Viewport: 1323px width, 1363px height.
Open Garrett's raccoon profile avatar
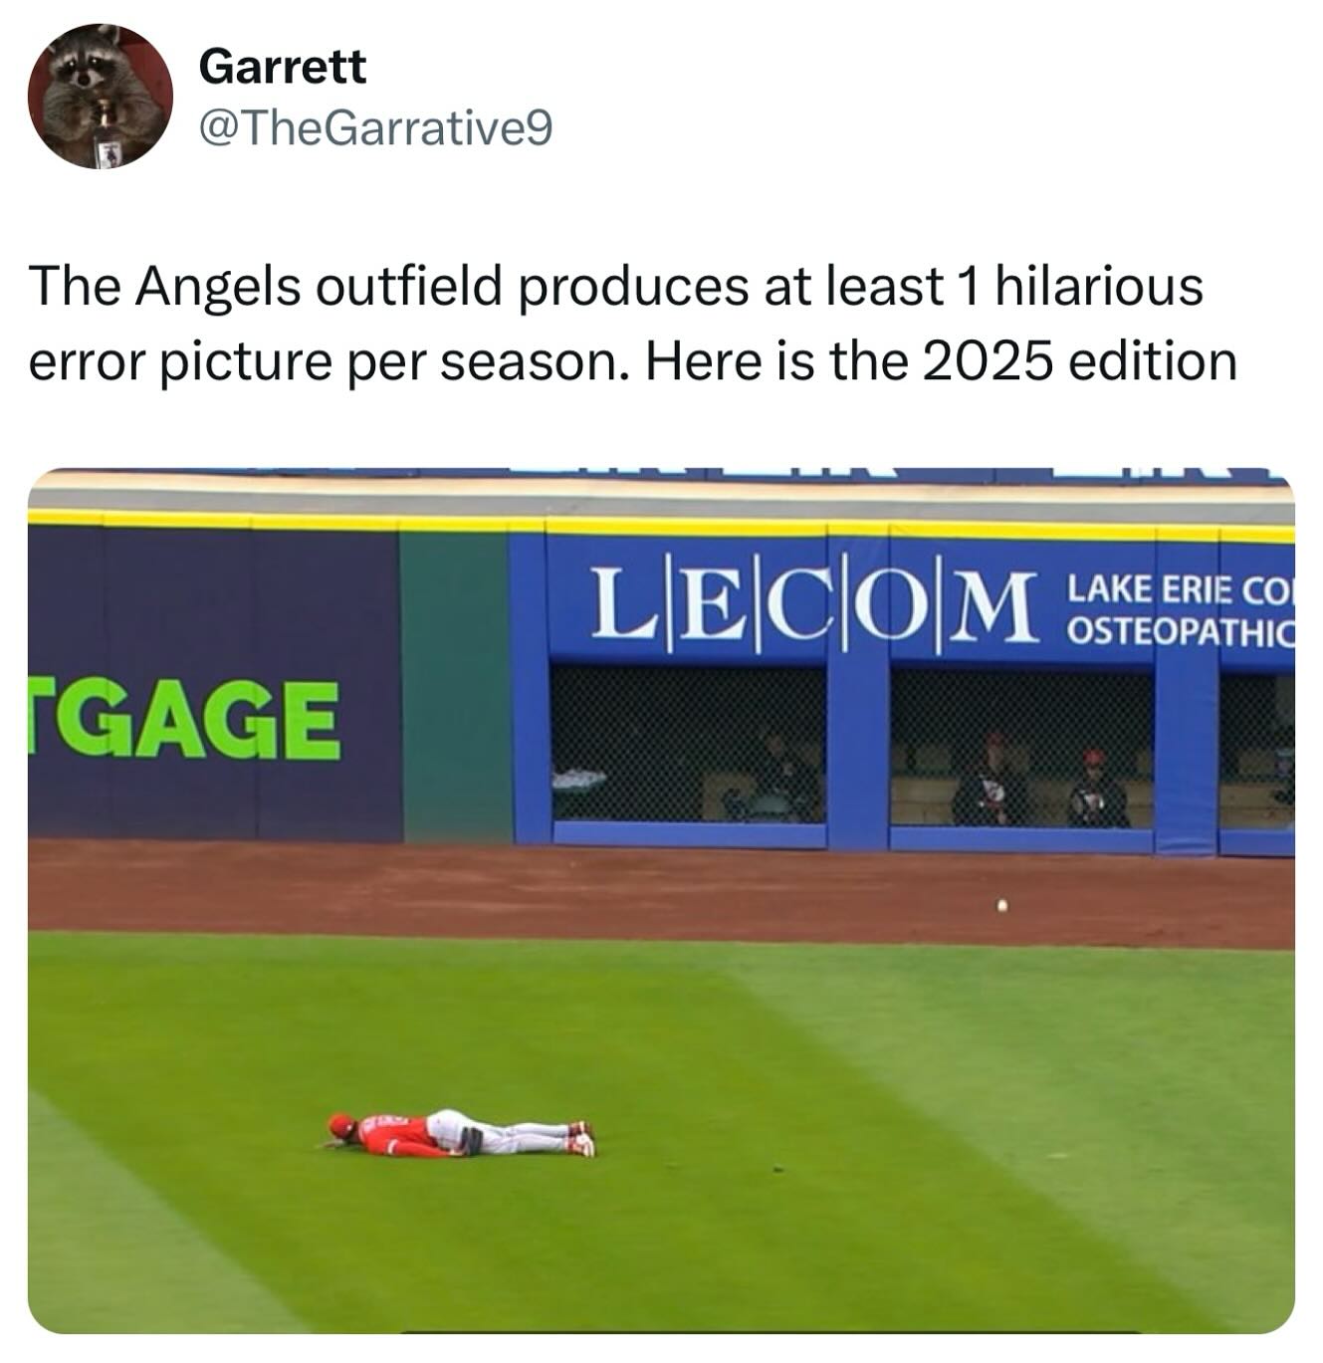(100, 97)
